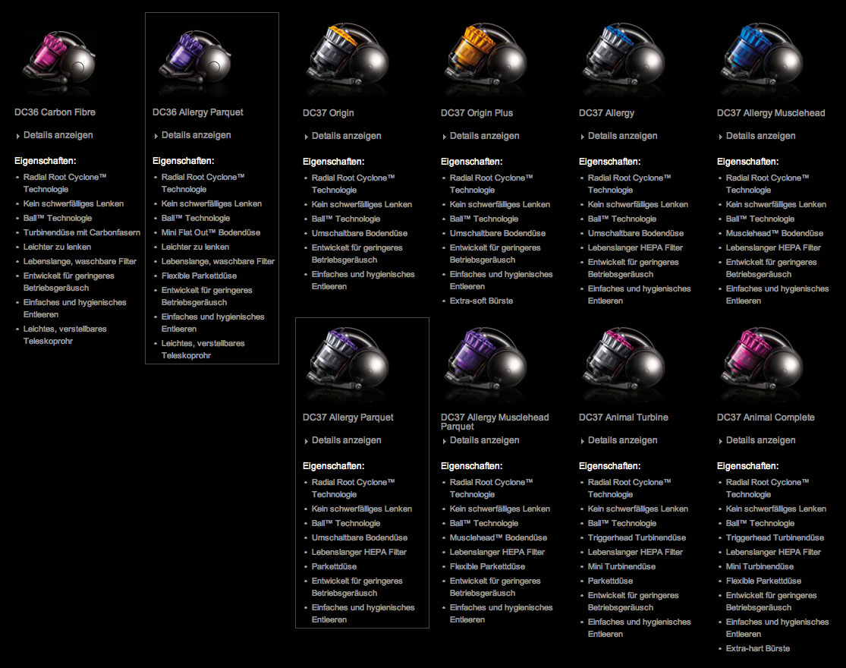This screenshot has height=668, width=846.
Task: Click 'Mini Flat Out™ Bodendüse' feature text
Action: (x=211, y=232)
